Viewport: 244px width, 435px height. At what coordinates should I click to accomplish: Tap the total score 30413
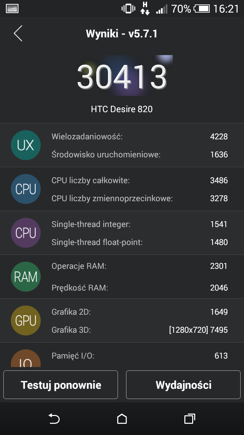(122, 77)
